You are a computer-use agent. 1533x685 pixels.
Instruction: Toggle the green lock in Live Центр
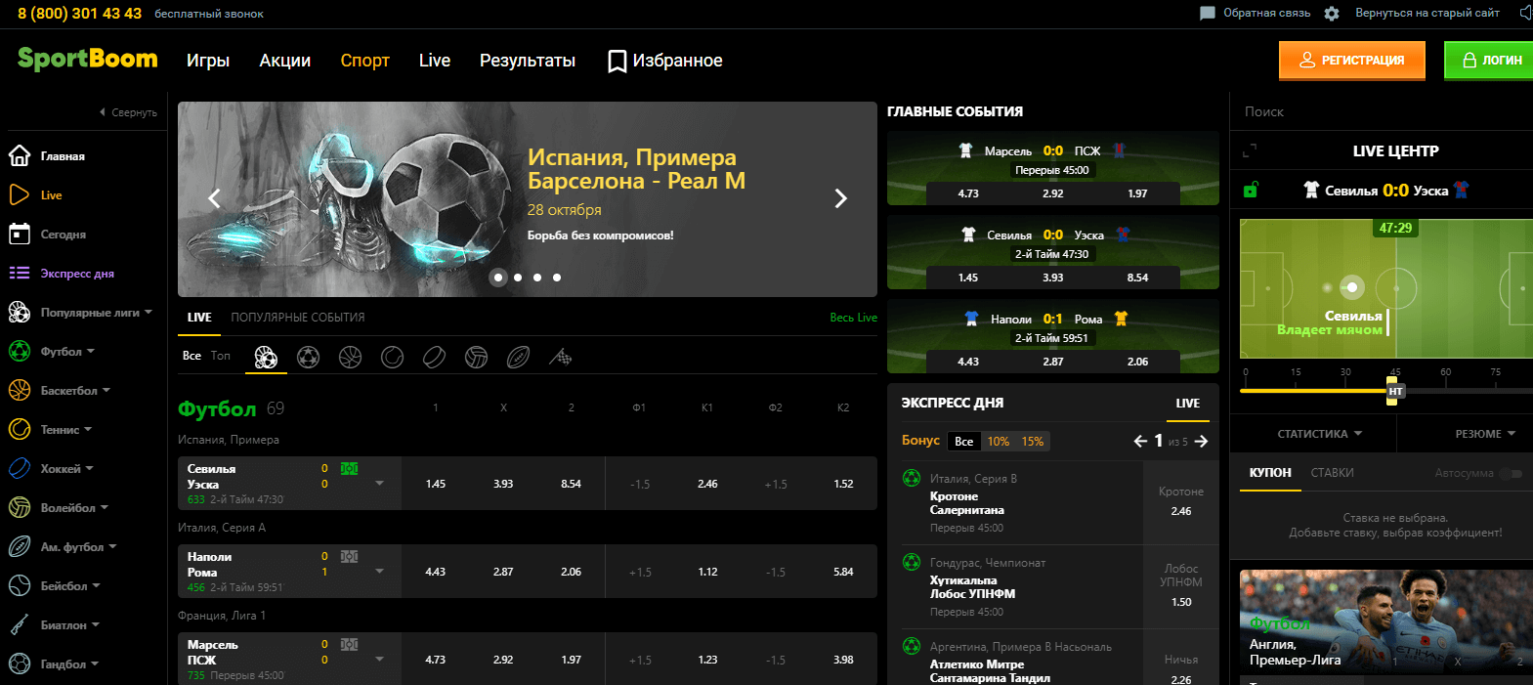click(x=1250, y=190)
